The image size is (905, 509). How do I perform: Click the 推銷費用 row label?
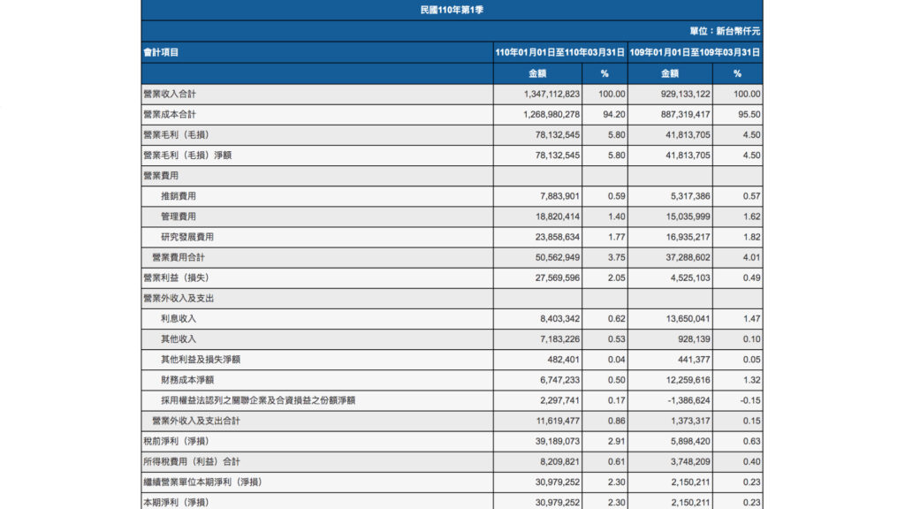pyautogui.click(x=179, y=196)
